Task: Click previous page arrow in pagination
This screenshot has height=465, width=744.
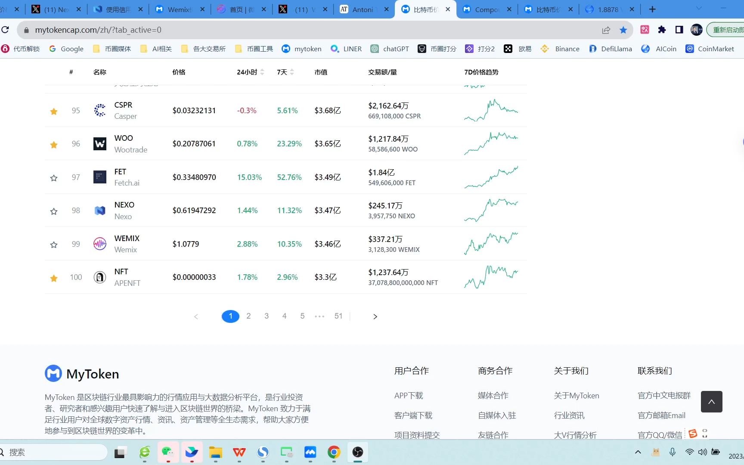Action: pos(196,316)
